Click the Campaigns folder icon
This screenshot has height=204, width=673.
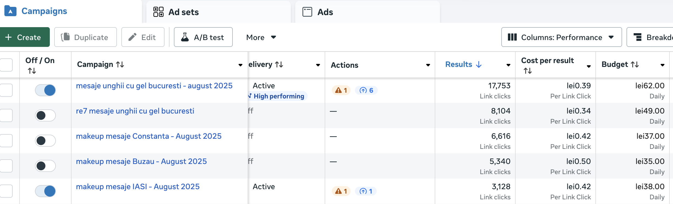(10, 11)
